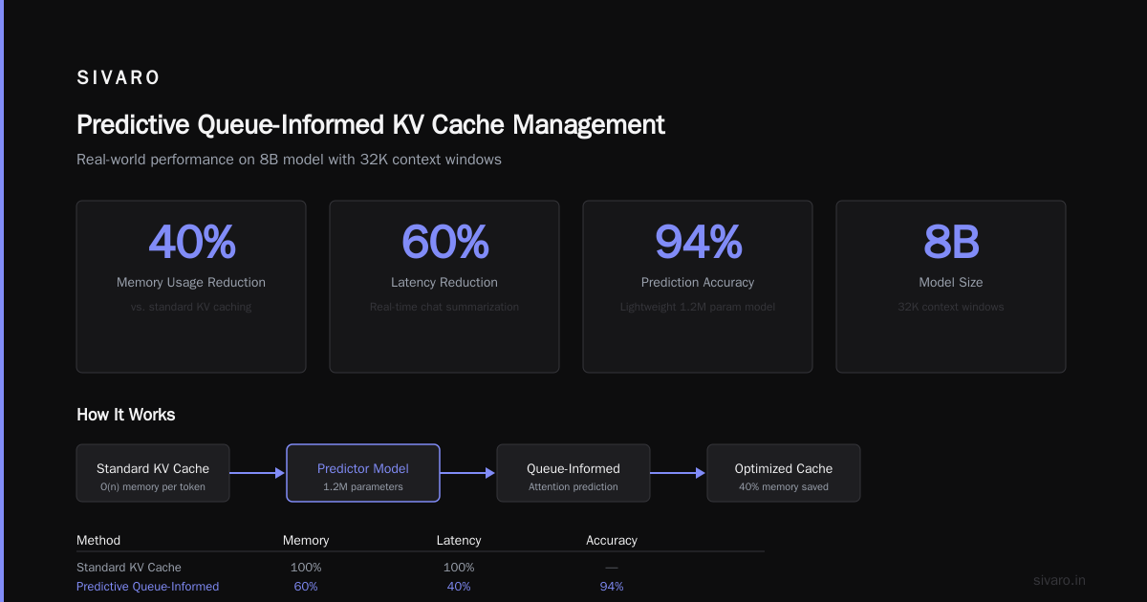Image resolution: width=1147 pixels, height=602 pixels.
Task: Click the Accuracy column header
Action: 612,540
